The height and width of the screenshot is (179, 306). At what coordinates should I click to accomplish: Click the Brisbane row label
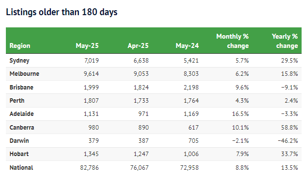(21, 88)
